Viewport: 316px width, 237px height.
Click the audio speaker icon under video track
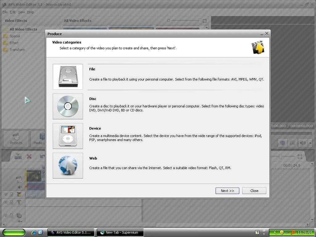(20, 187)
